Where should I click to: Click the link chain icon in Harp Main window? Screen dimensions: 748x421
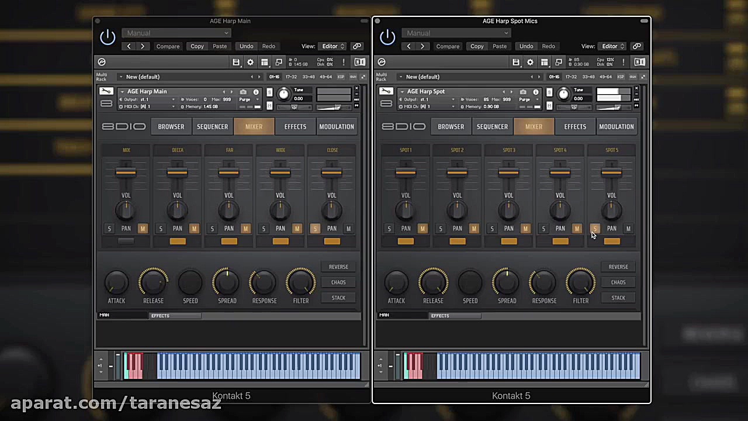tap(357, 46)
